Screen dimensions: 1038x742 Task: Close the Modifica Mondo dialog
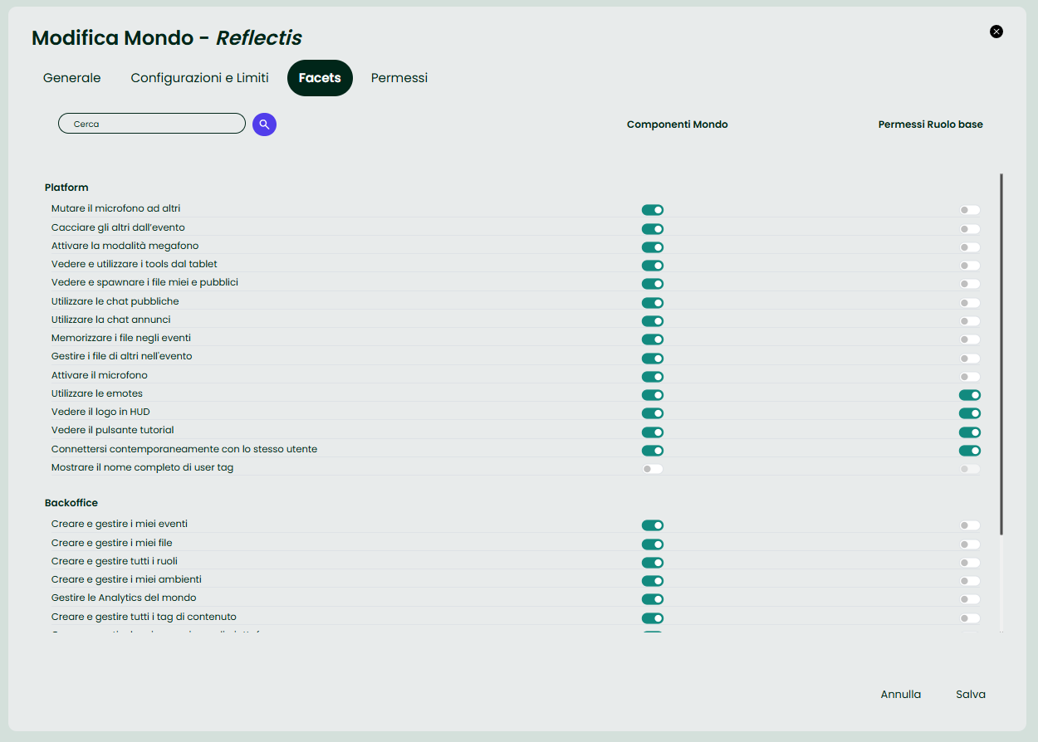tap(996, 31)
